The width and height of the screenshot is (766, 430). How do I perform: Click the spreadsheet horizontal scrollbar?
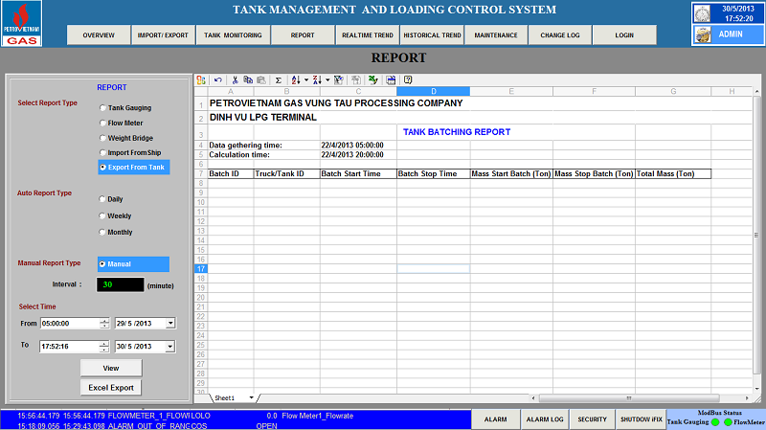point(629,397)
